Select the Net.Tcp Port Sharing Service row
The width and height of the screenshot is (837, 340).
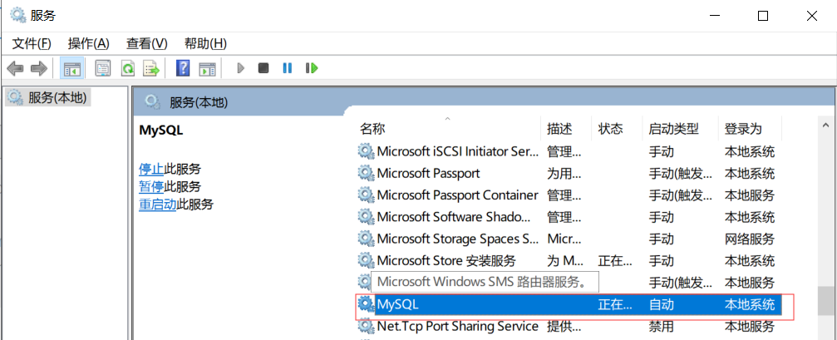569,326
